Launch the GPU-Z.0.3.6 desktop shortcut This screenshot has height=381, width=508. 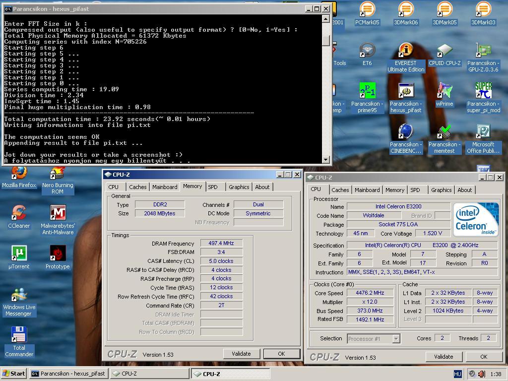click(x=483, y=58)
